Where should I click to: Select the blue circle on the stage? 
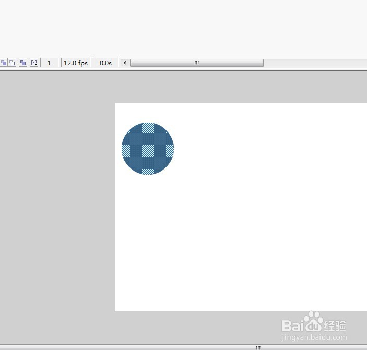(148, 149)
